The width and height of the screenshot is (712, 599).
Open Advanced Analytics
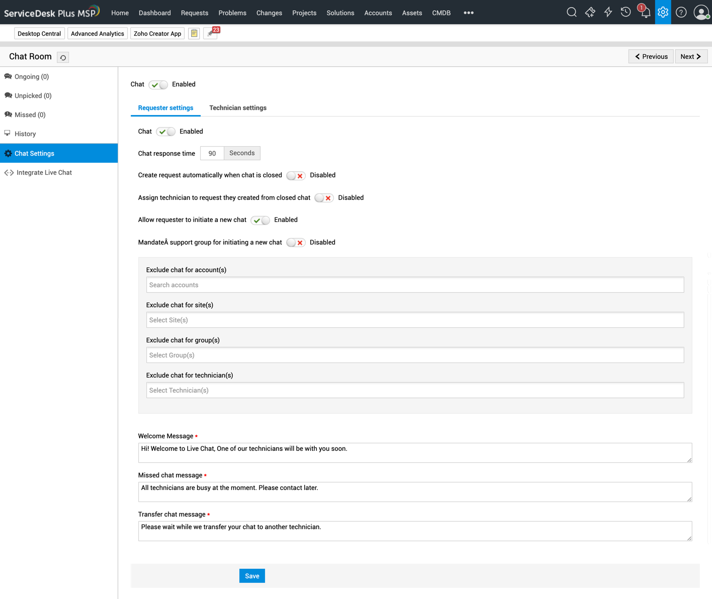(x=97, y=33)
